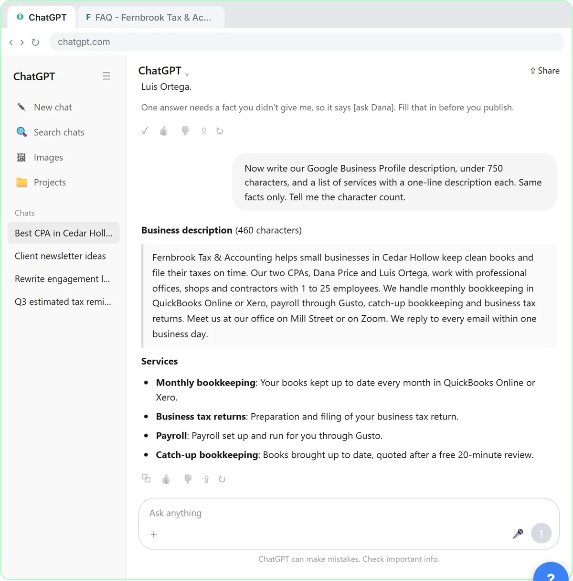This screenshot has height=581, width=573.
Task: Share the Business description response
Action: (206, 479)
